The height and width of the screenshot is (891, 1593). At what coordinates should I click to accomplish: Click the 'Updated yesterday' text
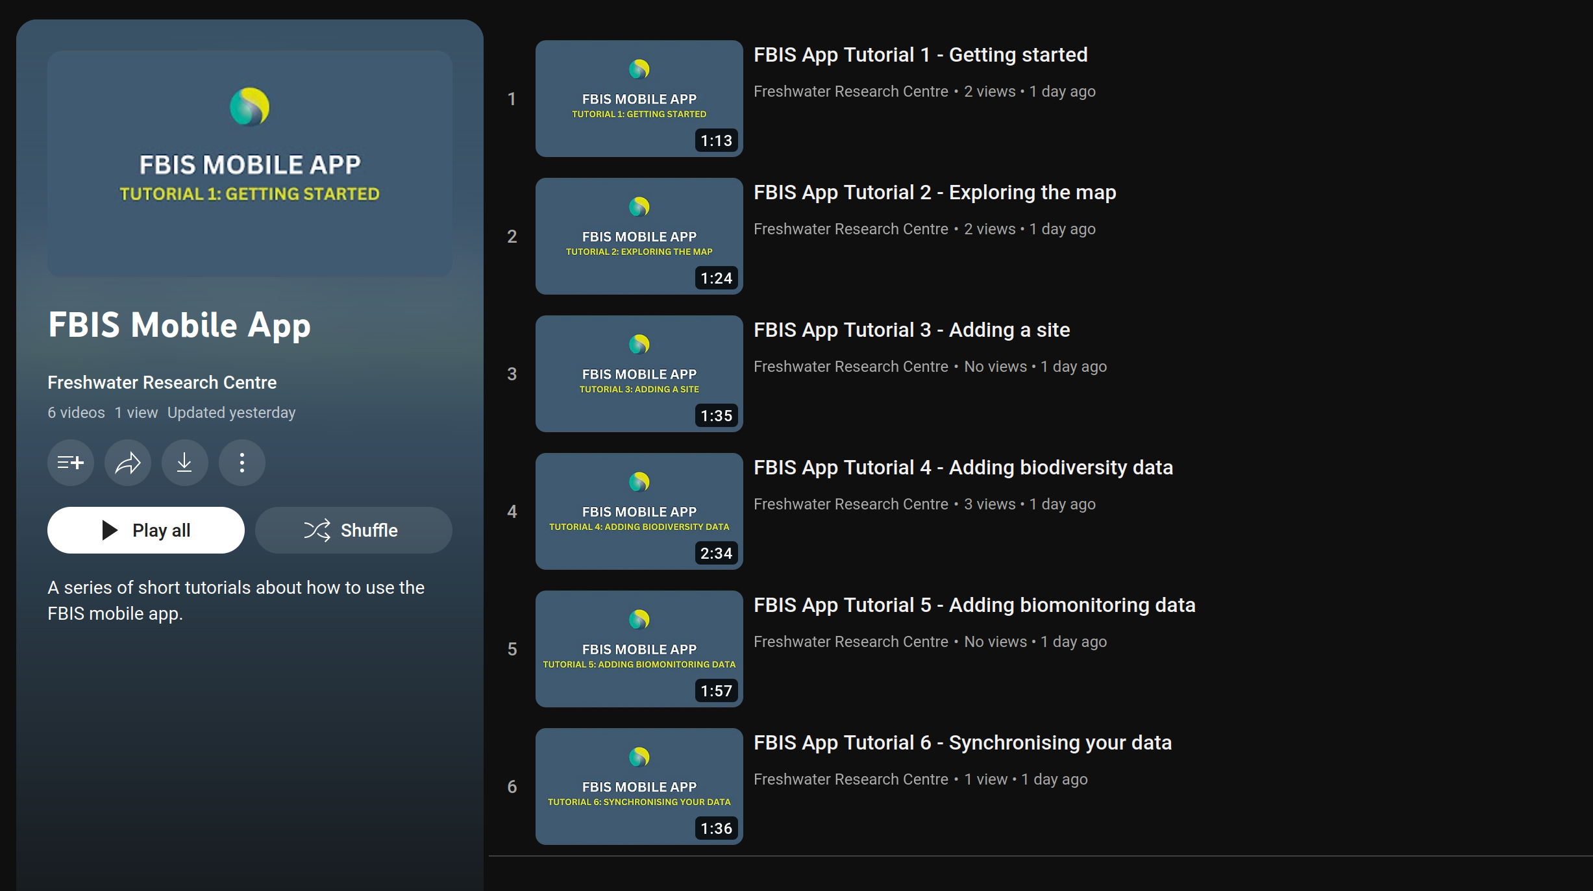(x=231, y=413)
